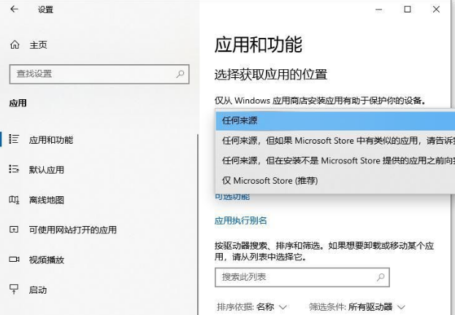Focus the 查找设置 search field

(x=99, y=74)
